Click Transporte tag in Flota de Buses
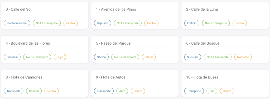This screenshot has height=99, width=270. pos(194,91)
